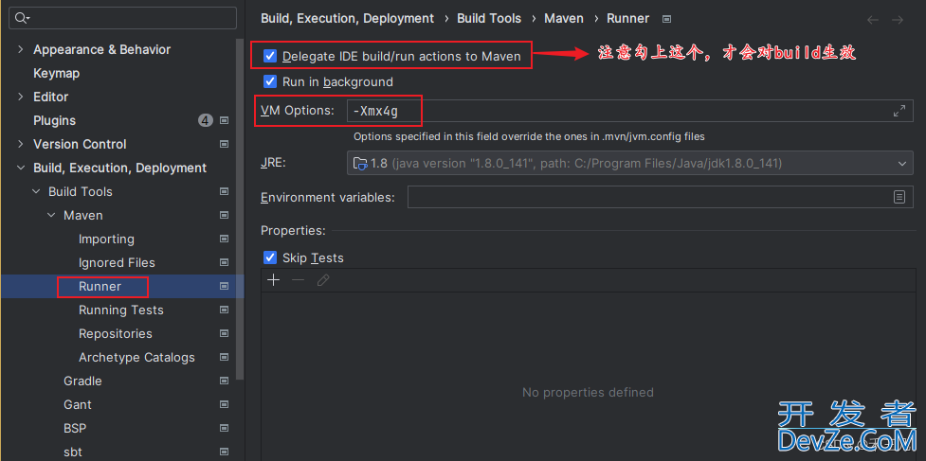
Task: Click the project-level icon beside Gant
Action: coord(224,404)
